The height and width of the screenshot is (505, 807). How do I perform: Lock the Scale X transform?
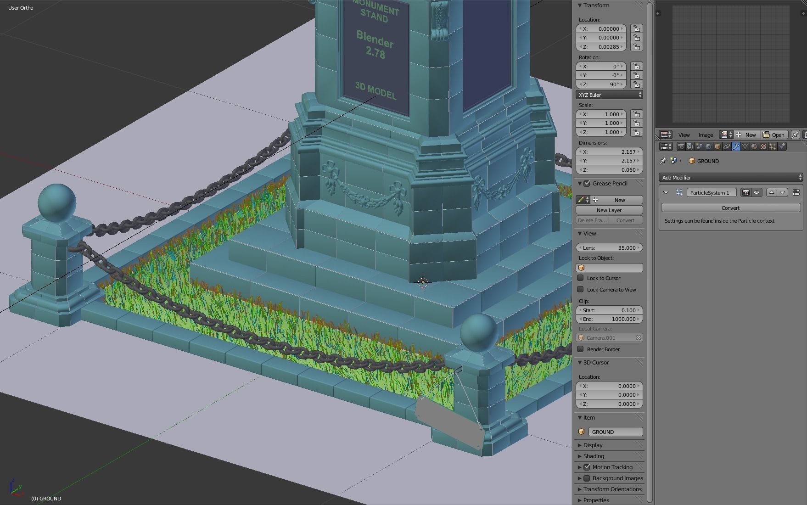pos(636,114)
